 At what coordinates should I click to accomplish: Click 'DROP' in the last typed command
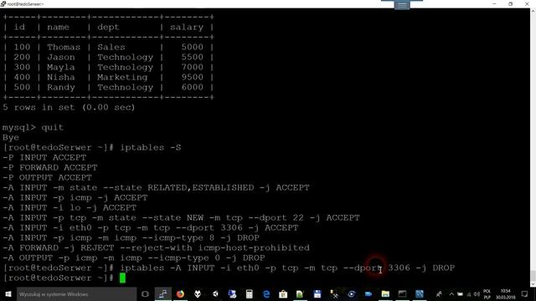point(444,268)
